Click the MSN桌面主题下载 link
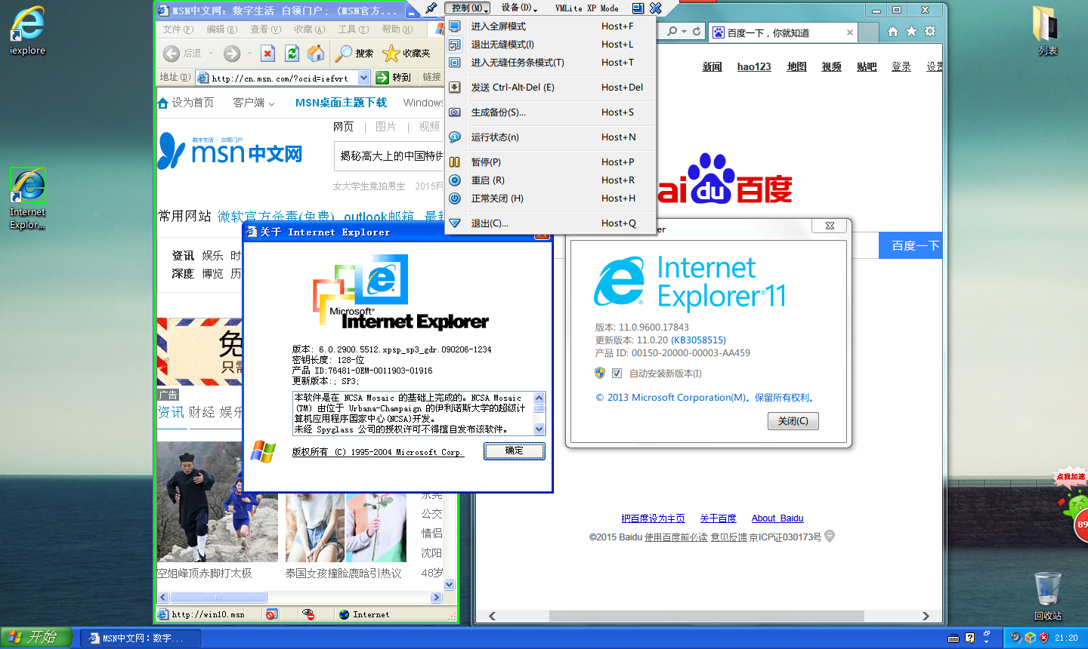This screenshot has height=649, width=1088. [341, 103]
